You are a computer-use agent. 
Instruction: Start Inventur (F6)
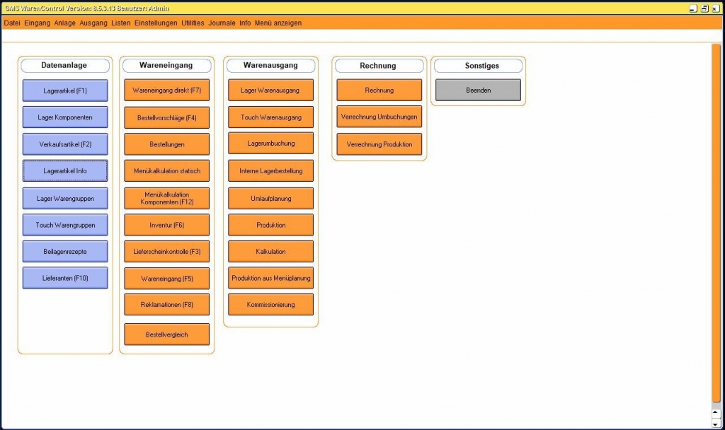click(x=166, y=224)
